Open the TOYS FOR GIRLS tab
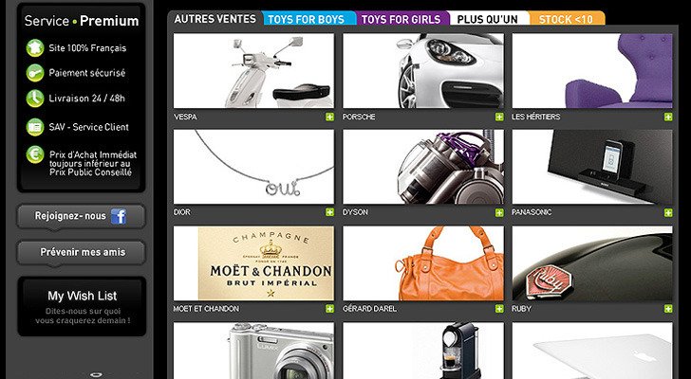Screen dimensions: 691x379 click(401, 19)
